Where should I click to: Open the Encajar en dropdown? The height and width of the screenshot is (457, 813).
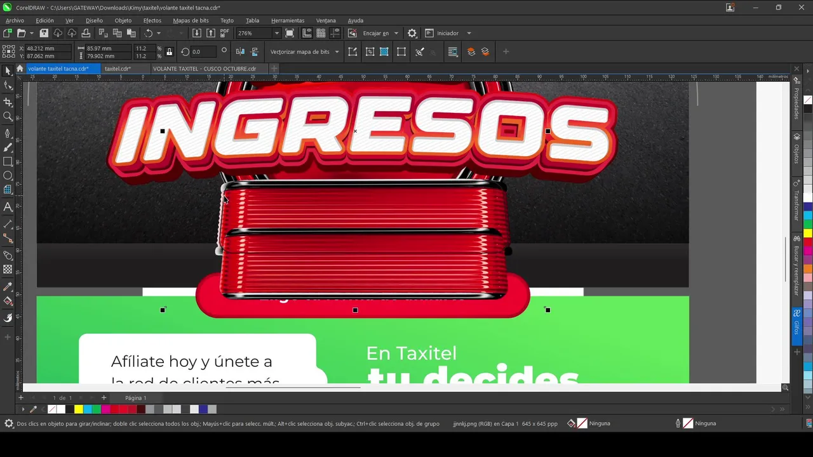coord(396,33)
